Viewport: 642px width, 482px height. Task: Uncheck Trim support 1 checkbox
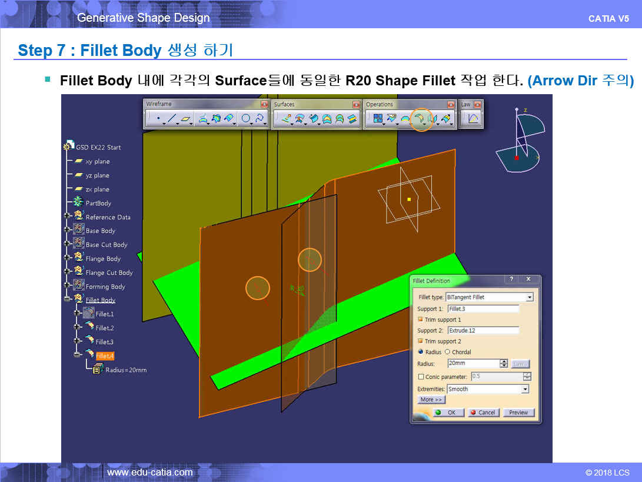tap(421, 320)
